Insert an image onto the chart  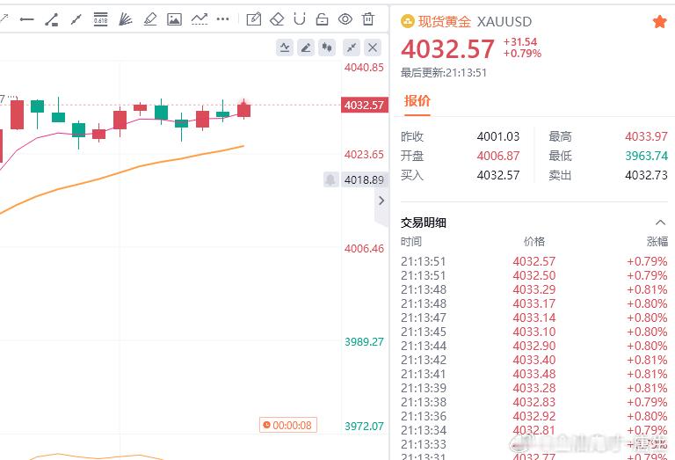[x=174, y=19]
